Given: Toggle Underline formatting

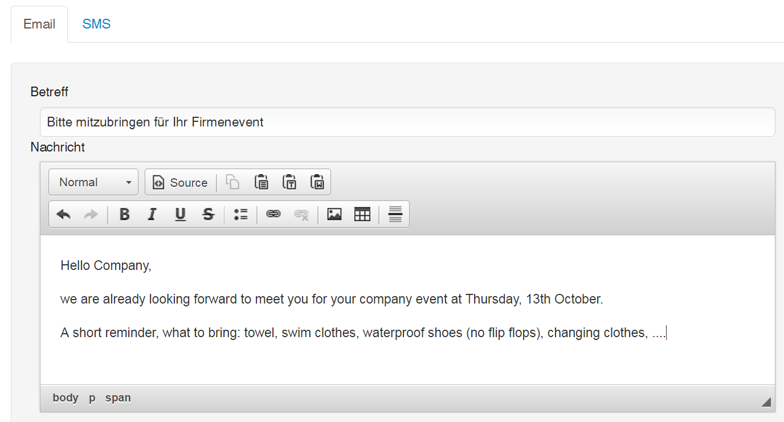Looking at the screenshot, I should tap(180, 215).
